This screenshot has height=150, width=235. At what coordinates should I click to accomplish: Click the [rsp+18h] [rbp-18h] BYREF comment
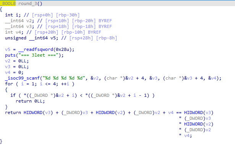[x=79, y=26]
